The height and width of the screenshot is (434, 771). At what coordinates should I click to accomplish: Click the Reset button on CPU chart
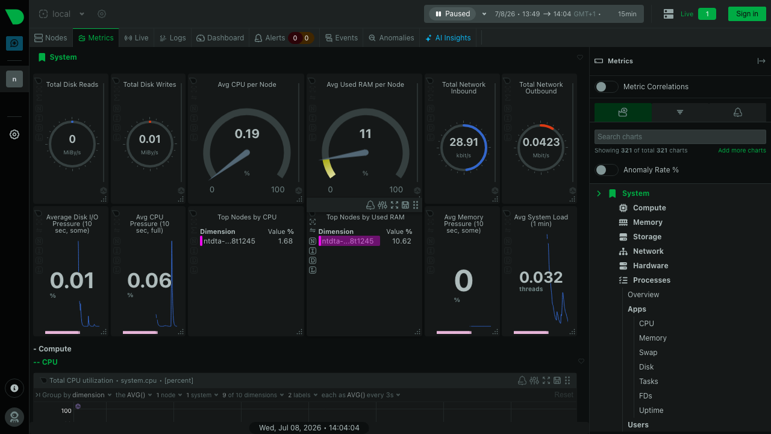click(564, 395)
